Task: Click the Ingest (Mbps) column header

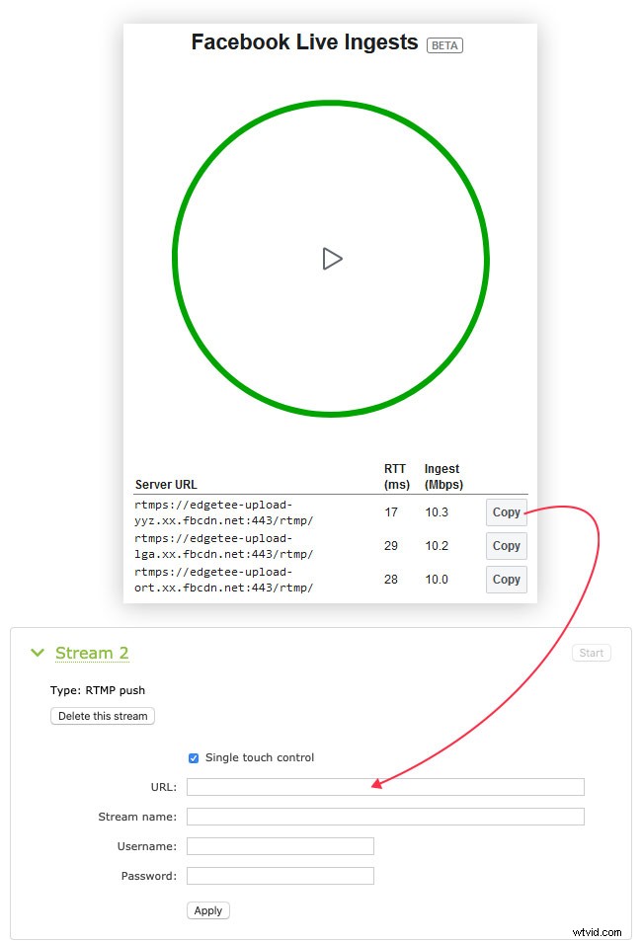Action: 443,476
